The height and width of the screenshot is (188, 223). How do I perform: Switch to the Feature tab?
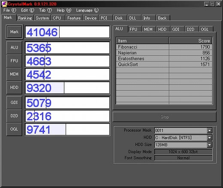(x=74, y=18)
